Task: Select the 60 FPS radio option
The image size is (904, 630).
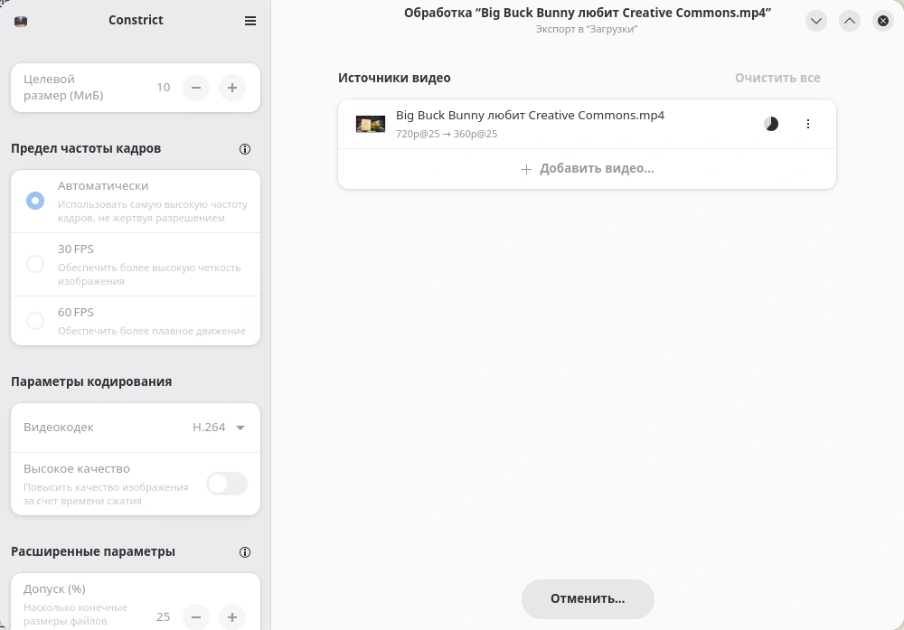Action: click(35, 321)
